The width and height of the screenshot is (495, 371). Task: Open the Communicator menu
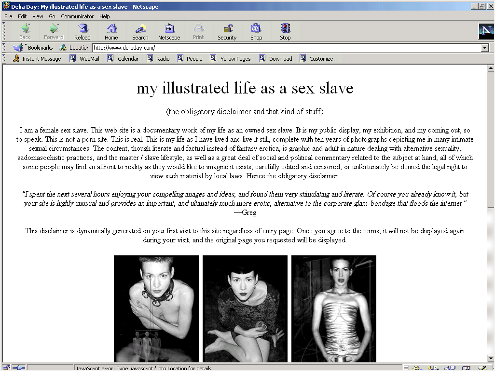click(x=77, y=16)
